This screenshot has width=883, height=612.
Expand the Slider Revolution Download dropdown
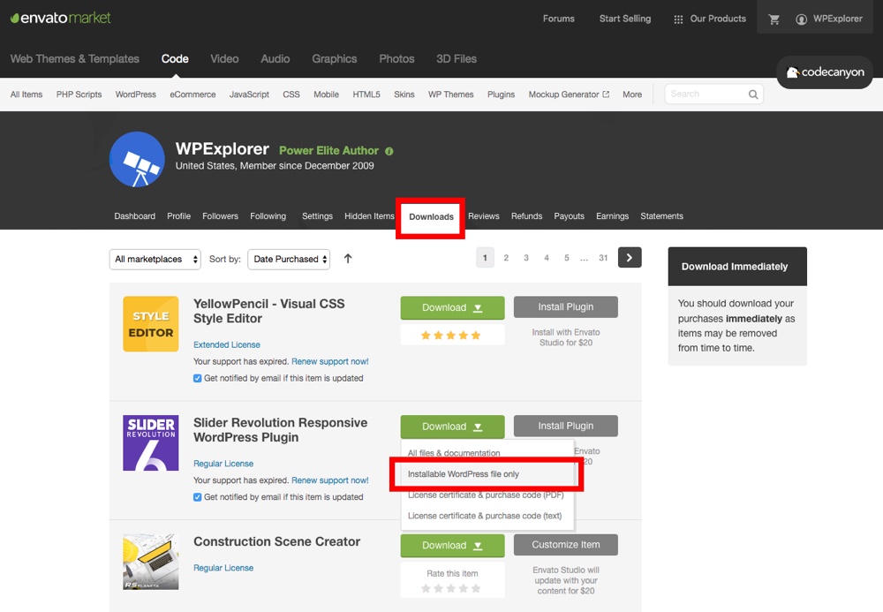pyautogui.click(x=452, y=427)
